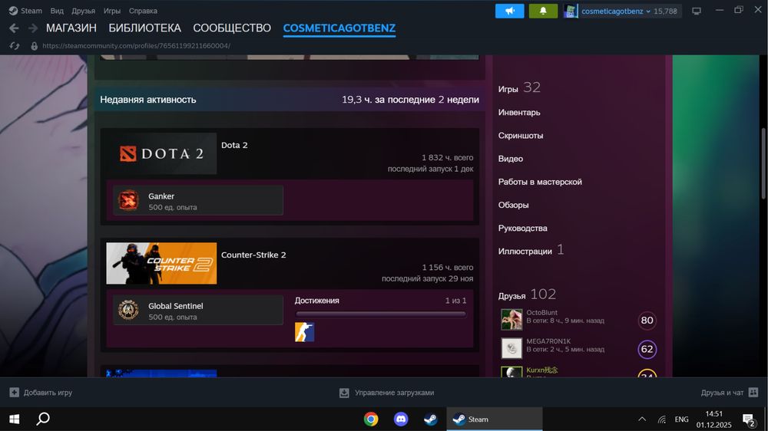Click the page vertical scrollbar
This screenshot has height=431, width=768.
tap(763, 163)
